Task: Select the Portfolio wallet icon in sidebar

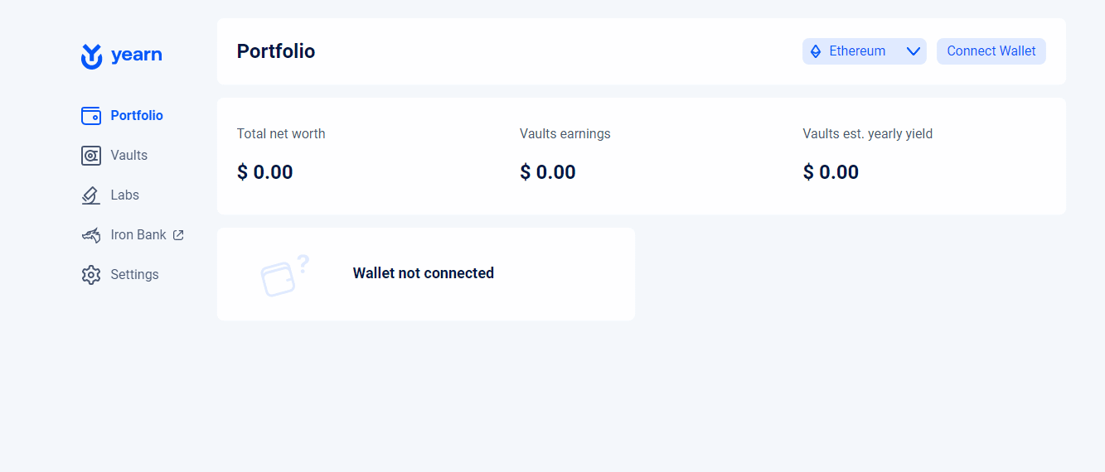Action: pyautogui.click(x=91, y=116)
